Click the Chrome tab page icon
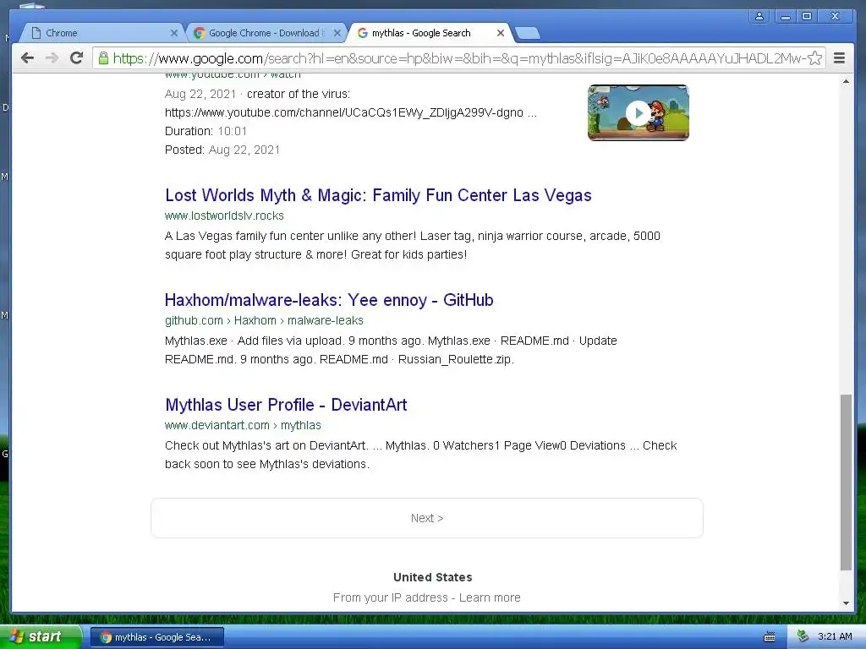Screen dimensions: 866x649 pyautogui.click(x=36, y=33)
